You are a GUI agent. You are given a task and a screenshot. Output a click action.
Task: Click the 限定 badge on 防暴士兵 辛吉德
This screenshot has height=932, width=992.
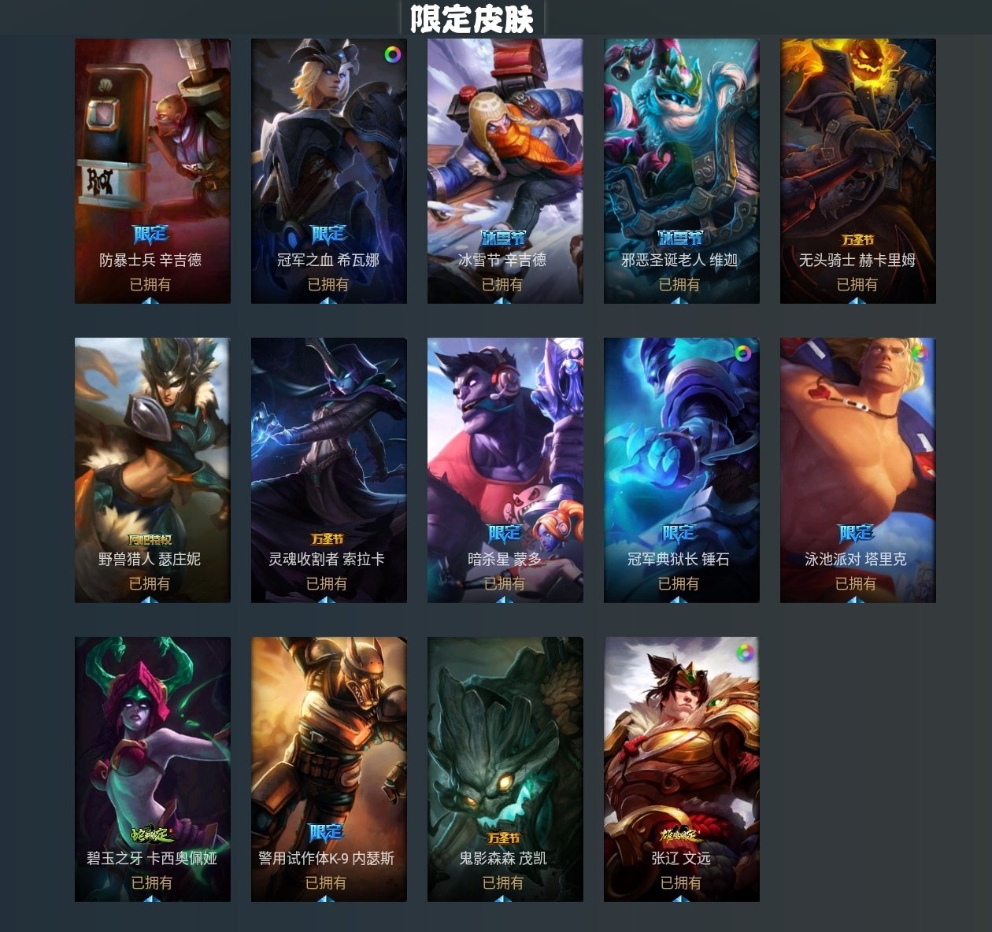pos(150,234)
